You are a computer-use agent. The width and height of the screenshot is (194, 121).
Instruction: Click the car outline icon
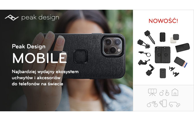point(175,104)
